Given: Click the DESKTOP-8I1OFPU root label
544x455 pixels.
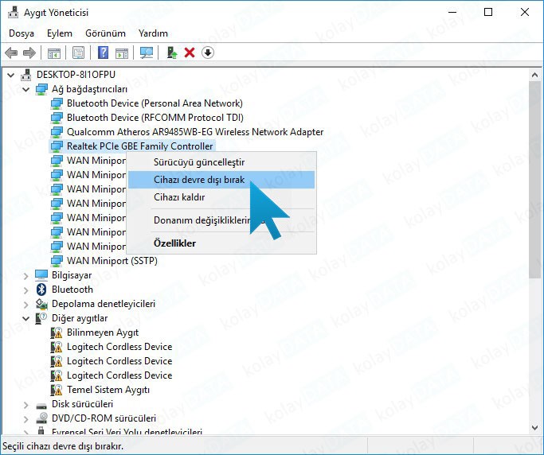Looking at the screenshot, I should [x=76, y=75].
